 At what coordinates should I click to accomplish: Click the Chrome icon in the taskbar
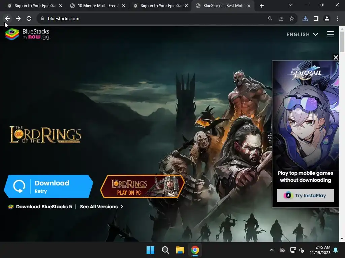click(195, 250)
